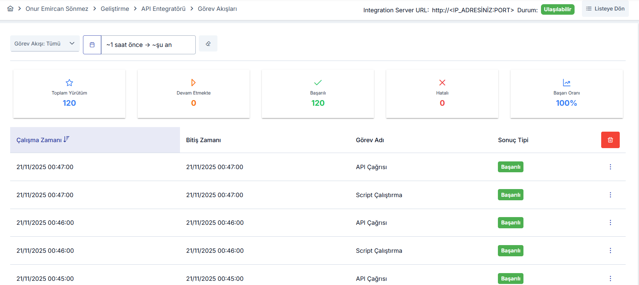Expand the Görev Akışı: Tümü dropdown
The height and width of the screenshot is (285, 639).
pyautogui.click(x=45, y=44)
